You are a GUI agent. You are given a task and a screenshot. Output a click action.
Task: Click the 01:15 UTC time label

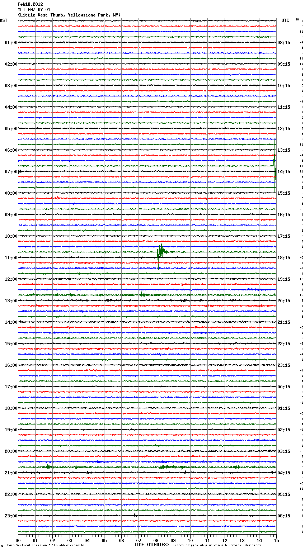coord(284,408)
